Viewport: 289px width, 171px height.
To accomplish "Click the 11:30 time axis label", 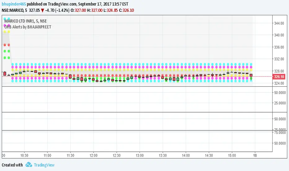I will pos(70,155).
